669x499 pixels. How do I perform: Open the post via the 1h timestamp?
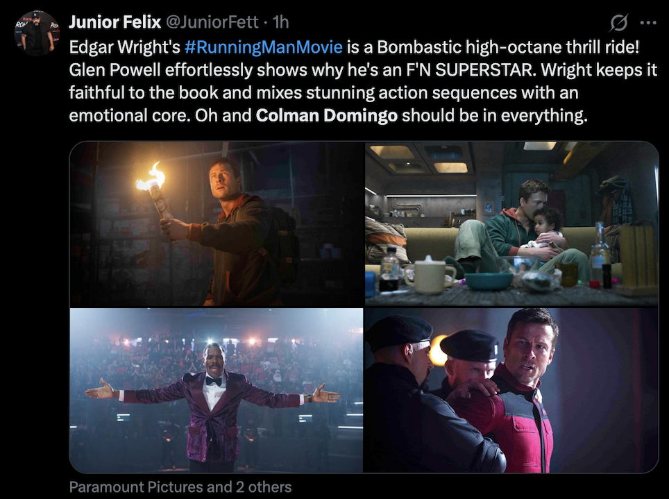click(280, 22)
